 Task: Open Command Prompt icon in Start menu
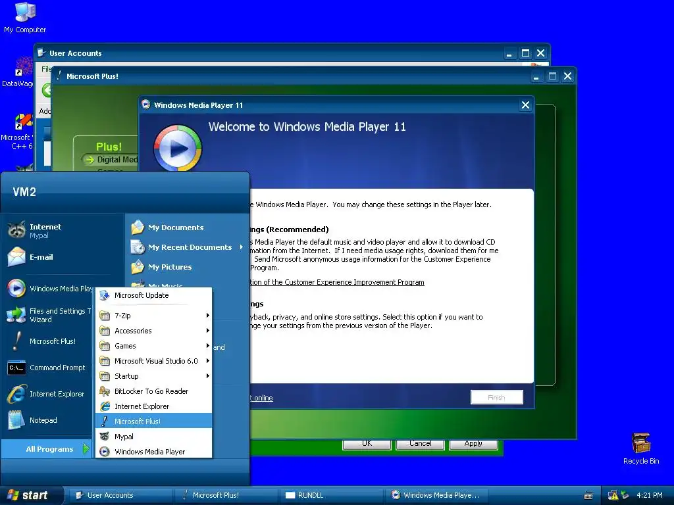coord(16,368)
